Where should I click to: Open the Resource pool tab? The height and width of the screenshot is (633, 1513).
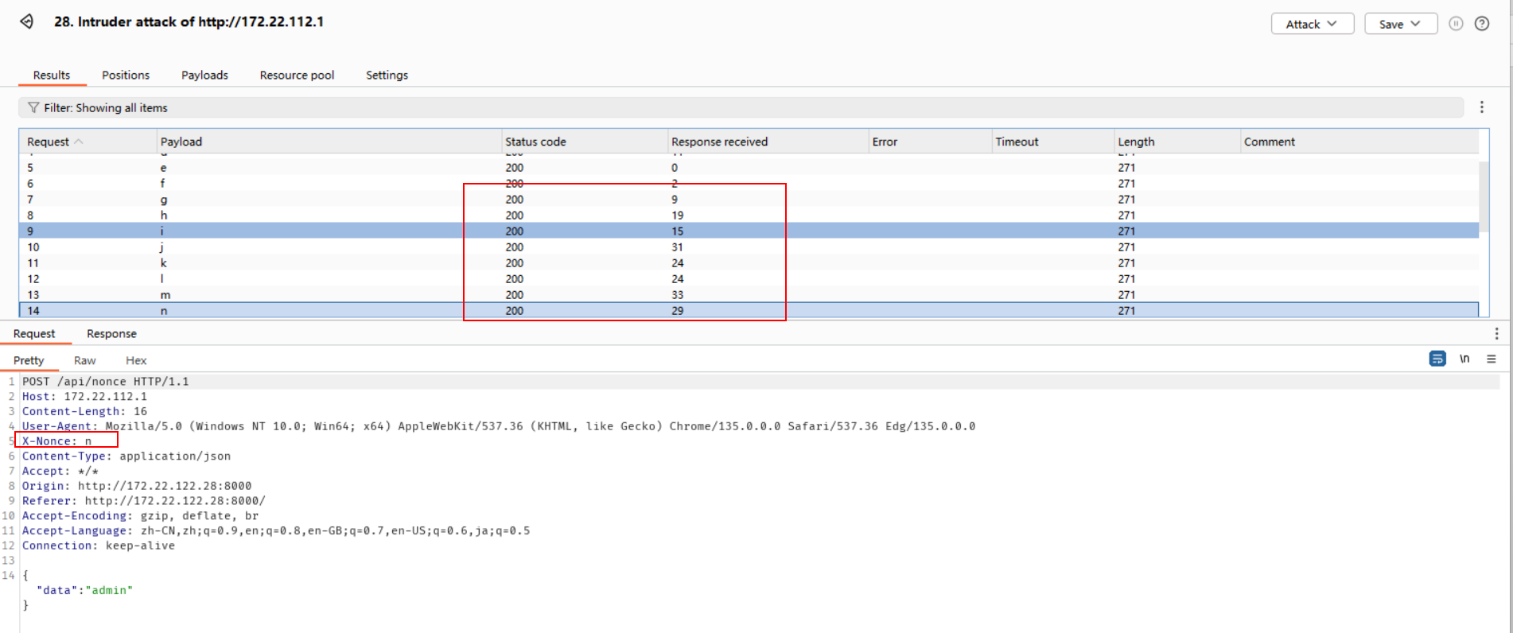click(x=297, y=75)
